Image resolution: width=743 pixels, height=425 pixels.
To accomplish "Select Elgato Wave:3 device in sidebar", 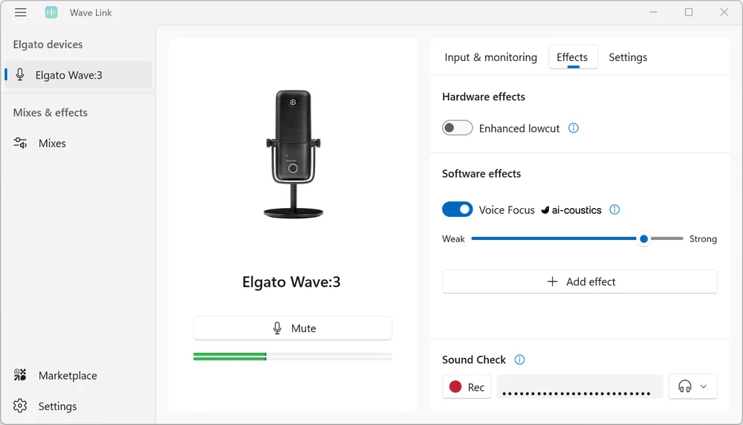I will pos(78,74).
